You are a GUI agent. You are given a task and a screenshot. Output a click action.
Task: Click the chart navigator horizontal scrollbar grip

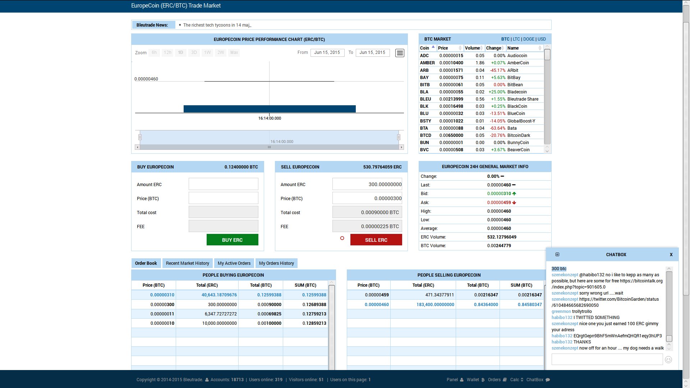pos(269,147)
